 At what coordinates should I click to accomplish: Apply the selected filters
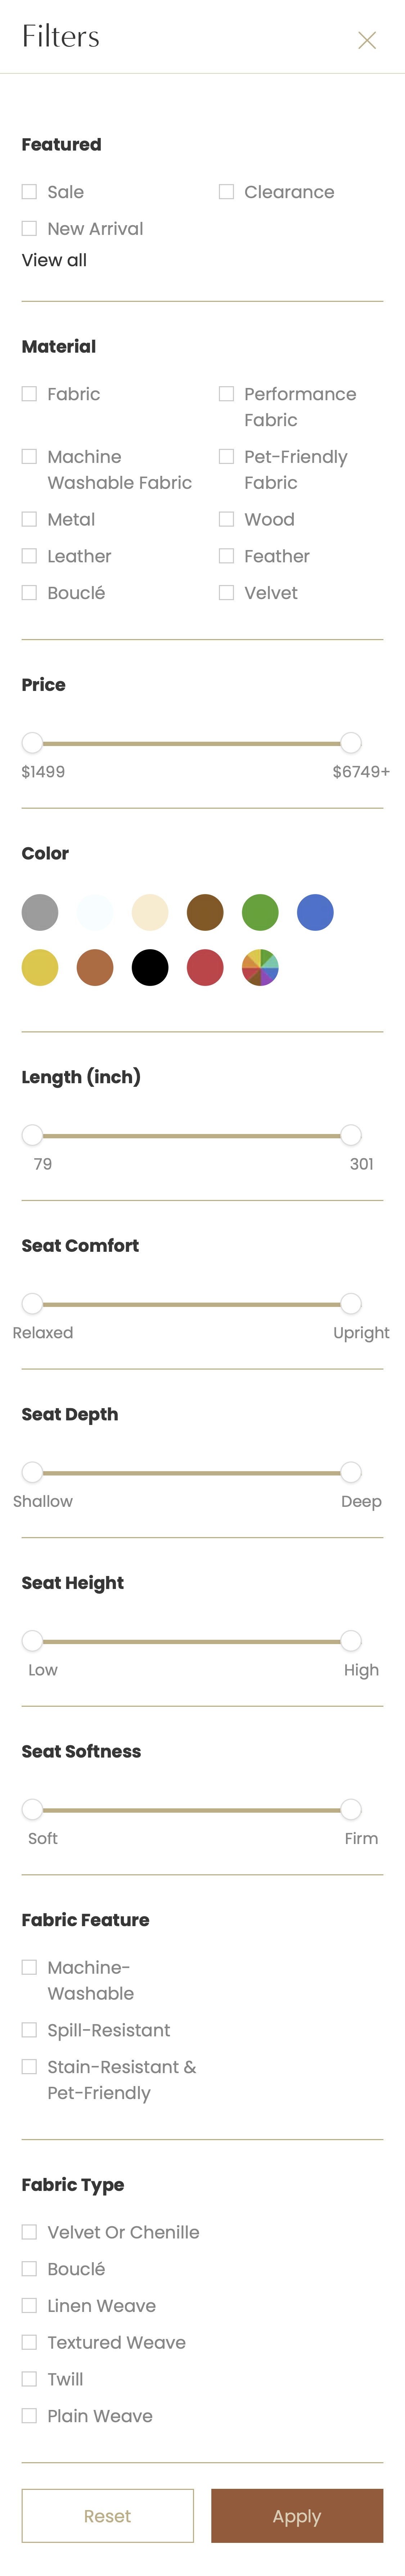pos(297,2515)
